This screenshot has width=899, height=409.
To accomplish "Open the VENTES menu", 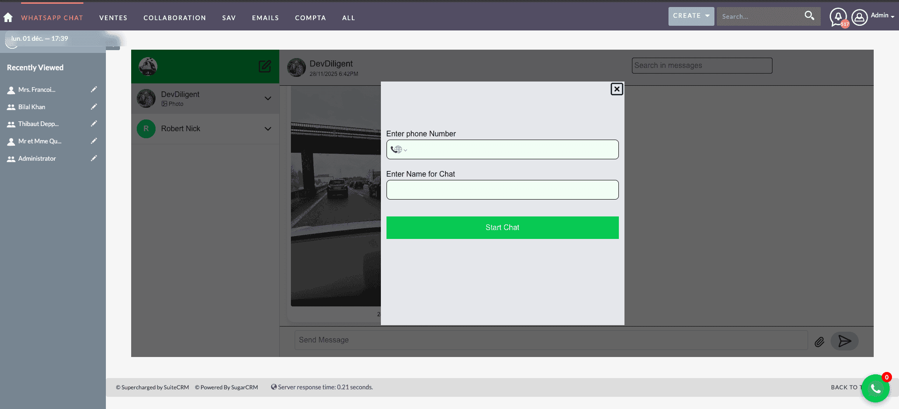I will (113, 18).
